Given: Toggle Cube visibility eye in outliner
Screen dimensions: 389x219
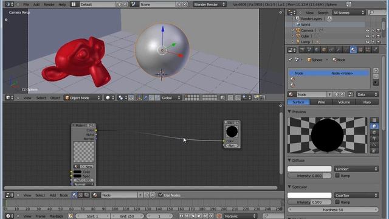Looking at the screenshot, I should [x=367, y=36].
